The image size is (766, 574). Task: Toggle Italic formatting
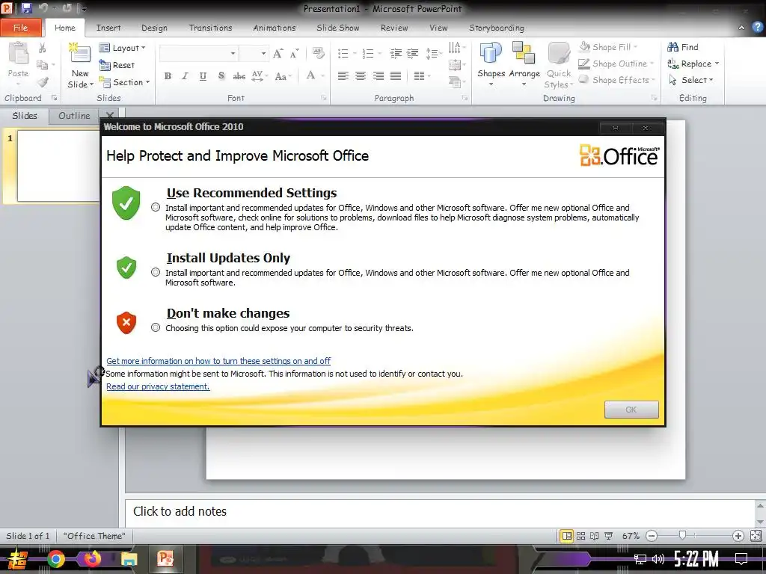[185, 76]
